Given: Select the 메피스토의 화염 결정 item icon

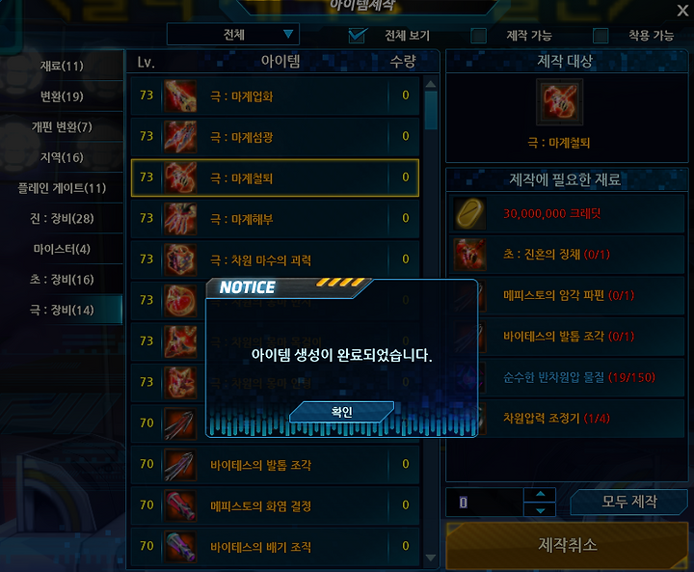Looking at the screenshot, I should click(x=180, y=505).
